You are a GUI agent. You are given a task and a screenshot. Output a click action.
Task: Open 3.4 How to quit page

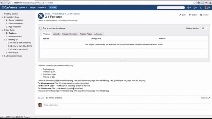12,53
